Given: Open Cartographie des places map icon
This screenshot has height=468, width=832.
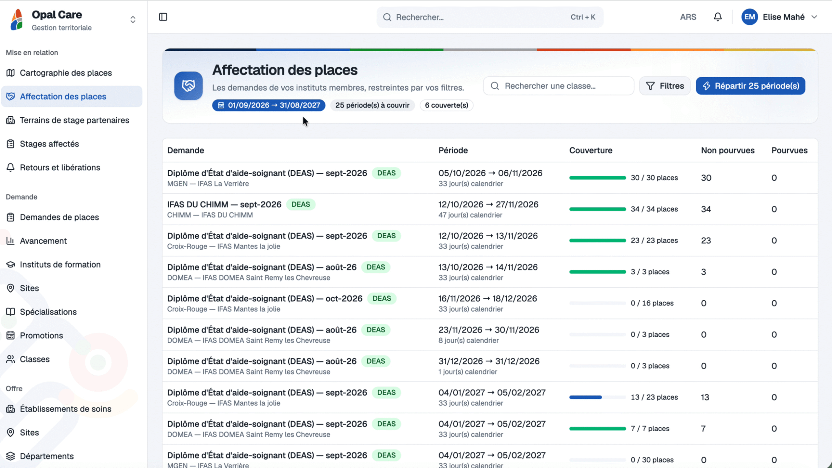Looking at the screenshot, I should tap(10, 73).
